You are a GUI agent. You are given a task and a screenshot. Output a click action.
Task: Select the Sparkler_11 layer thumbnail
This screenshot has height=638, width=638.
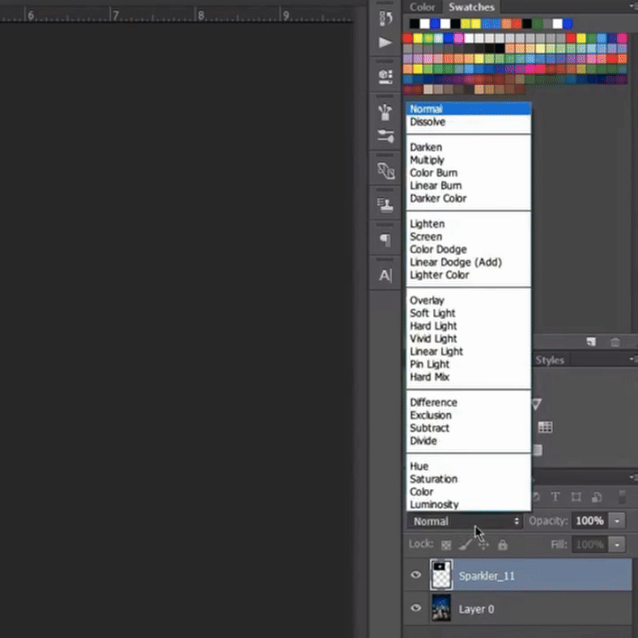pyautogui.click(x=441, y=575)
